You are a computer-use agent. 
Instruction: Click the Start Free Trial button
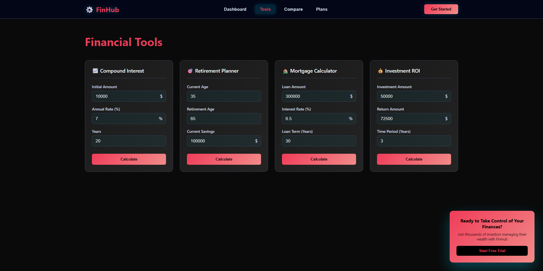(492, 251)
